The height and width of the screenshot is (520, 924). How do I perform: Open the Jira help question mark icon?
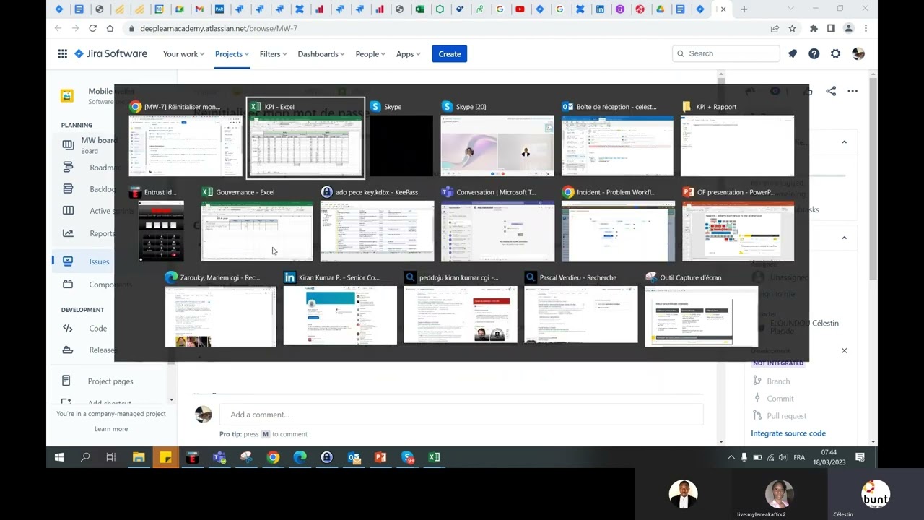814,54
